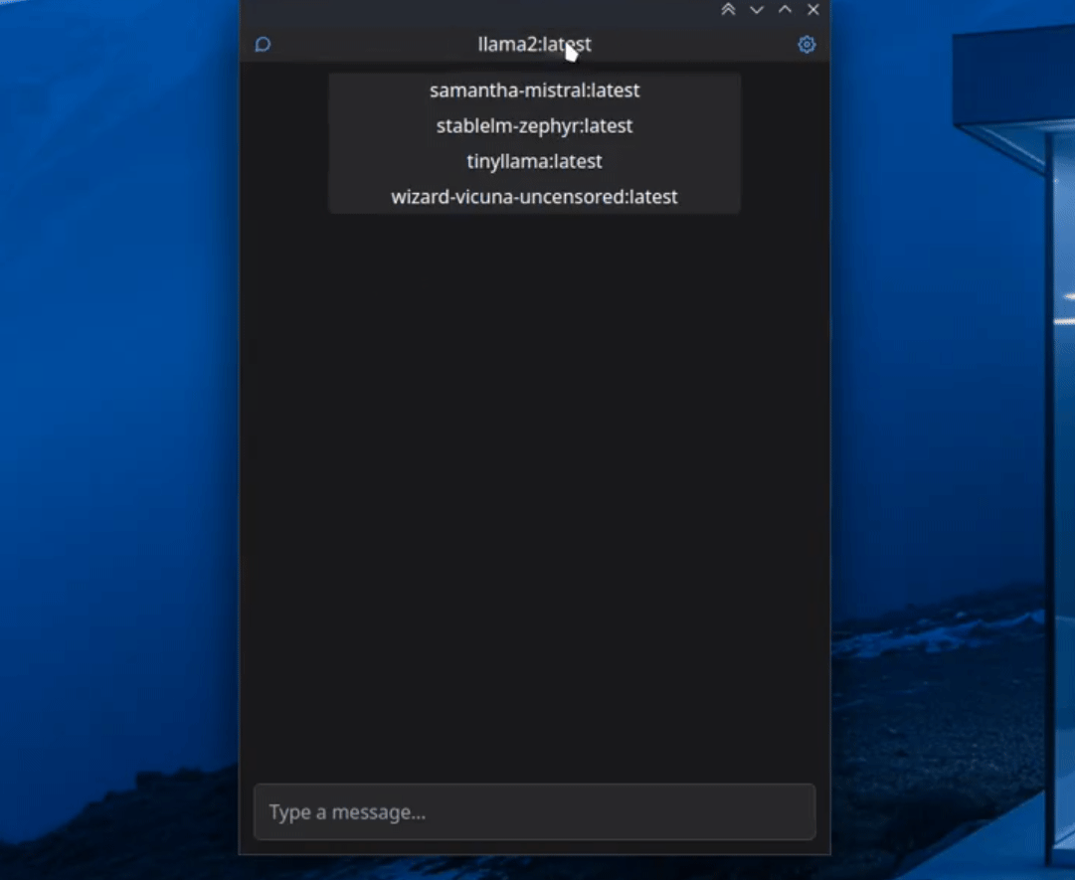Open the new chat bubble icon
1075x880 pixels.
(263, 45)
